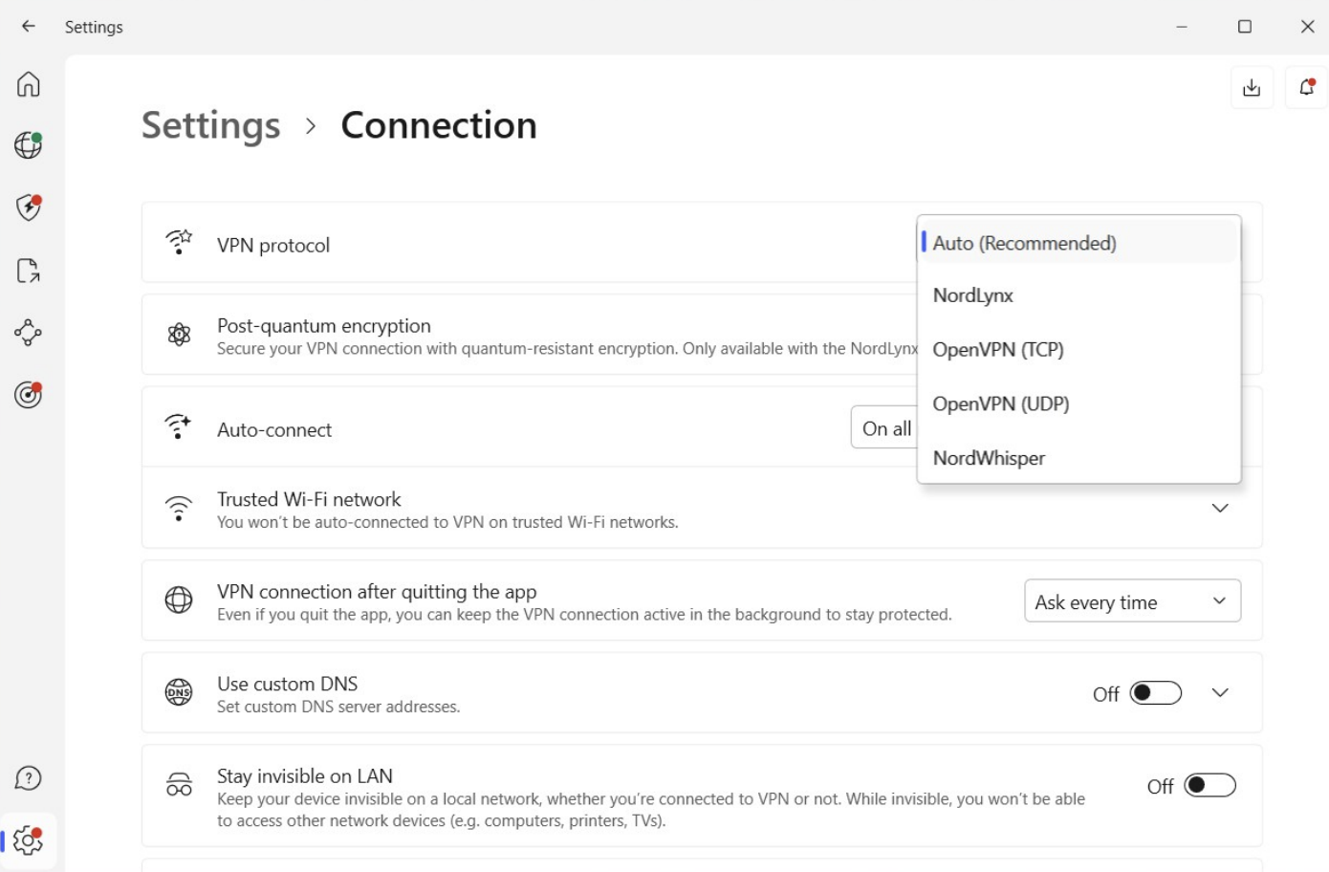
Task: Click the VPN protocol wifi-star icon
Action: [179, 242]
